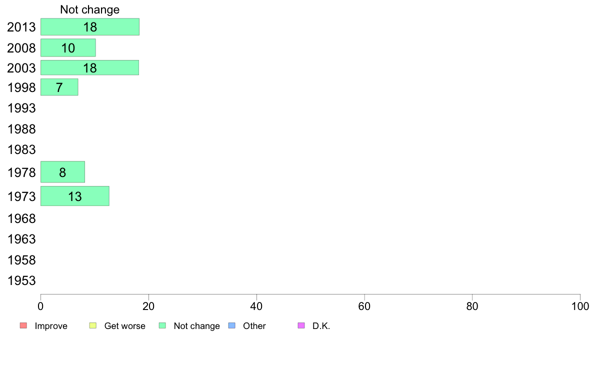The width and height of the screenshot is (594, 368).
Task: Click the Get worse yellow legend swatch
Action: tap(93, 325)
